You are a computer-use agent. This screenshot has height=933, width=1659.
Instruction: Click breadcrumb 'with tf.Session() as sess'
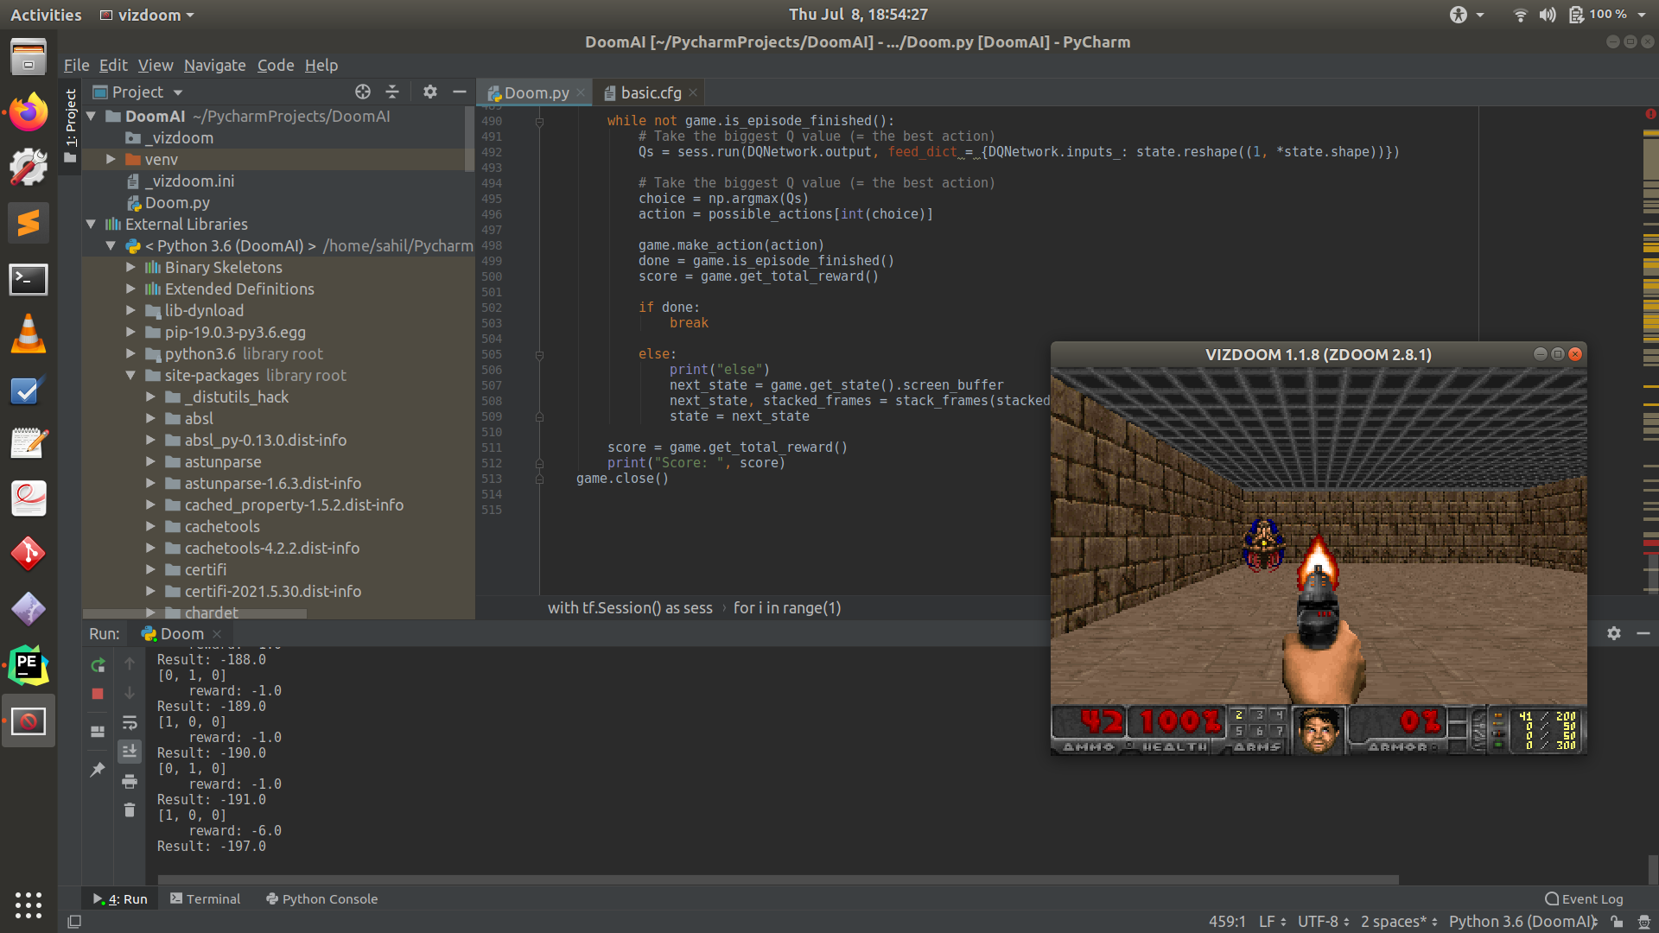point(630,607)
